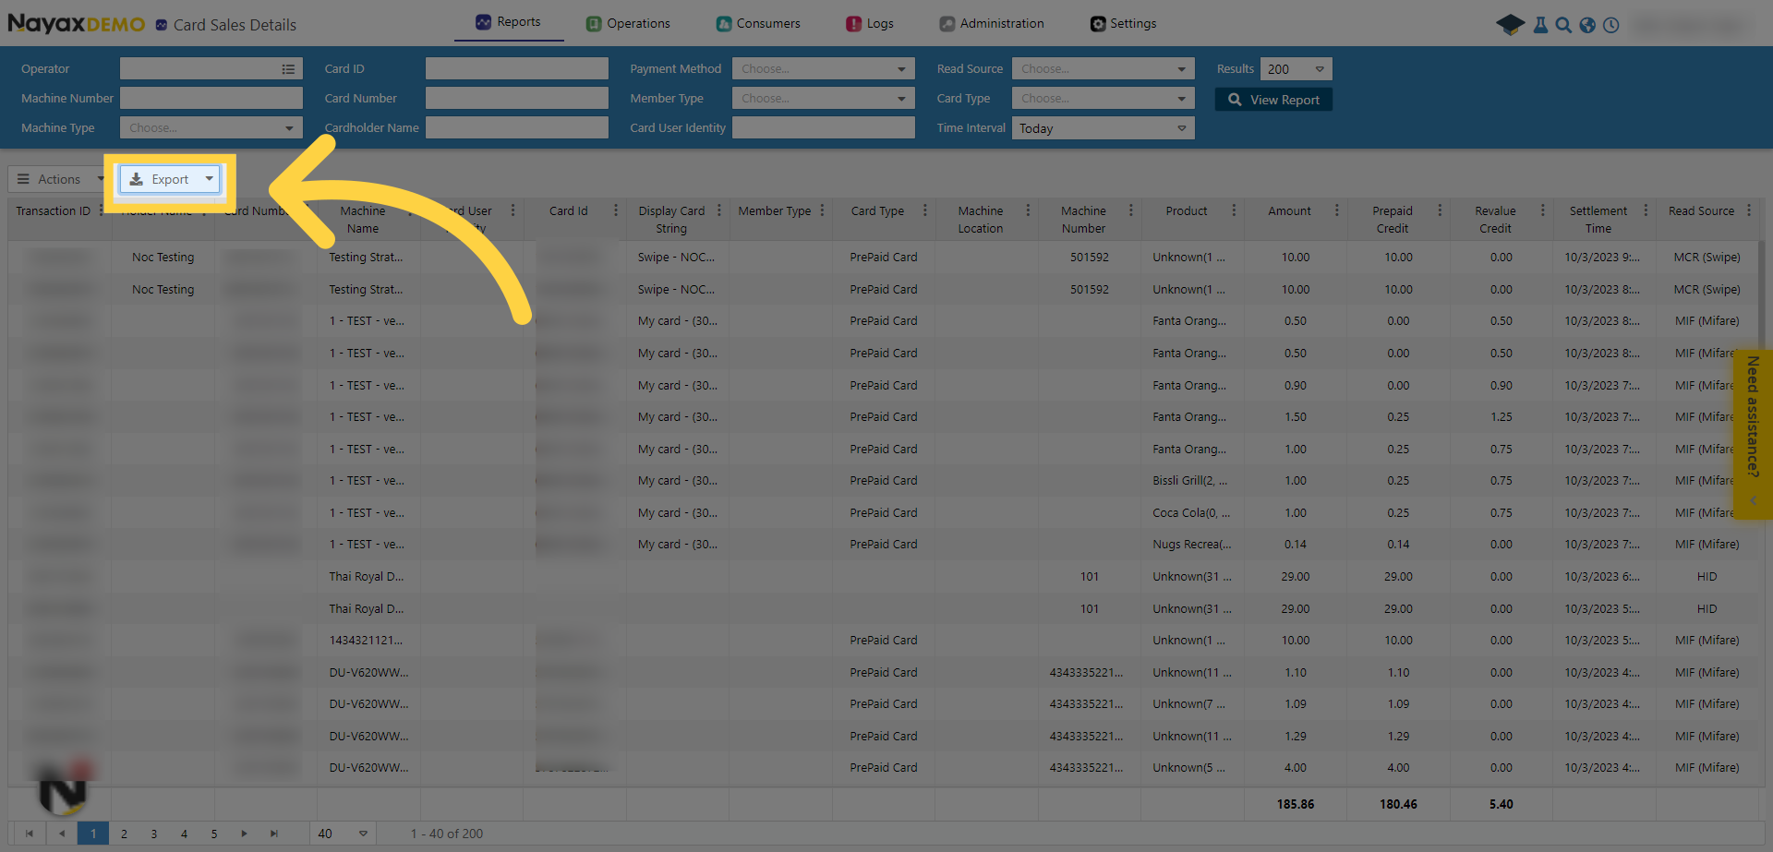The image size is (1773, 852).
Task: Expand the Read Source filter dropdown
Action: tap(1103, 69)
